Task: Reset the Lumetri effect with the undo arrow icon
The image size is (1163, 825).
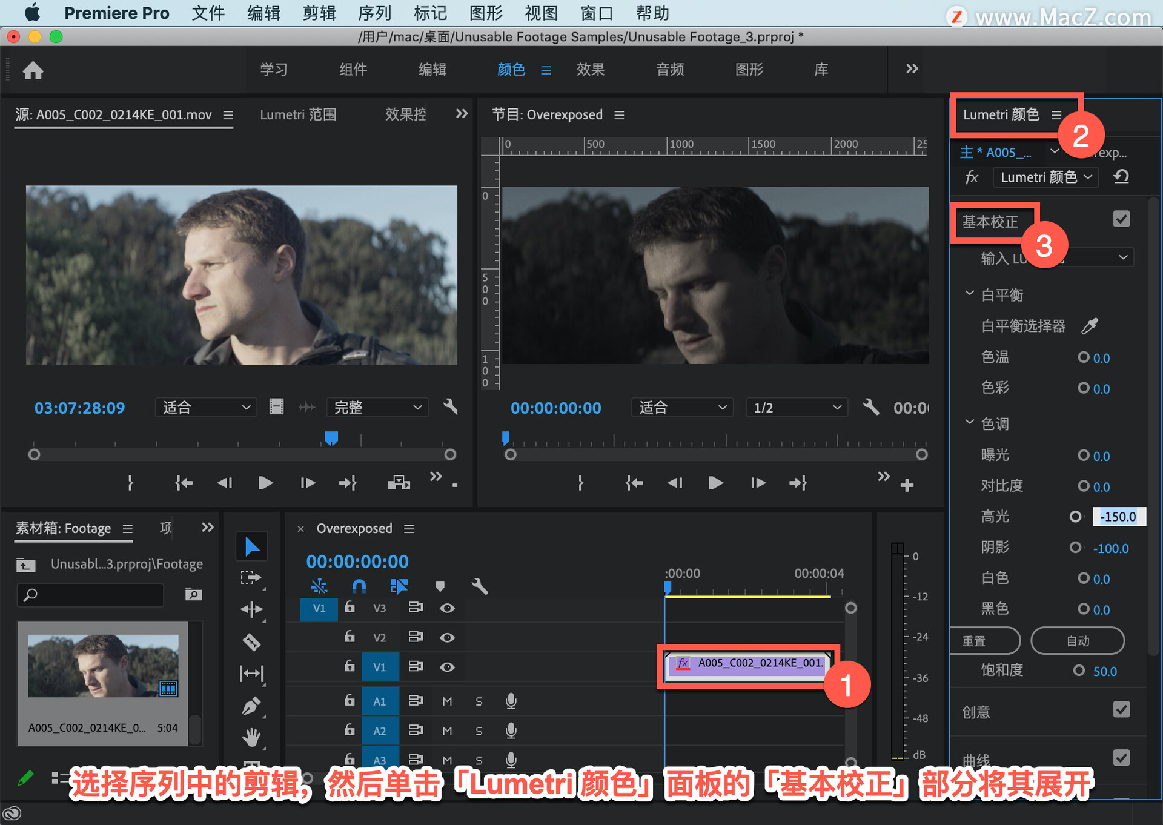Action: (1121, 177)
